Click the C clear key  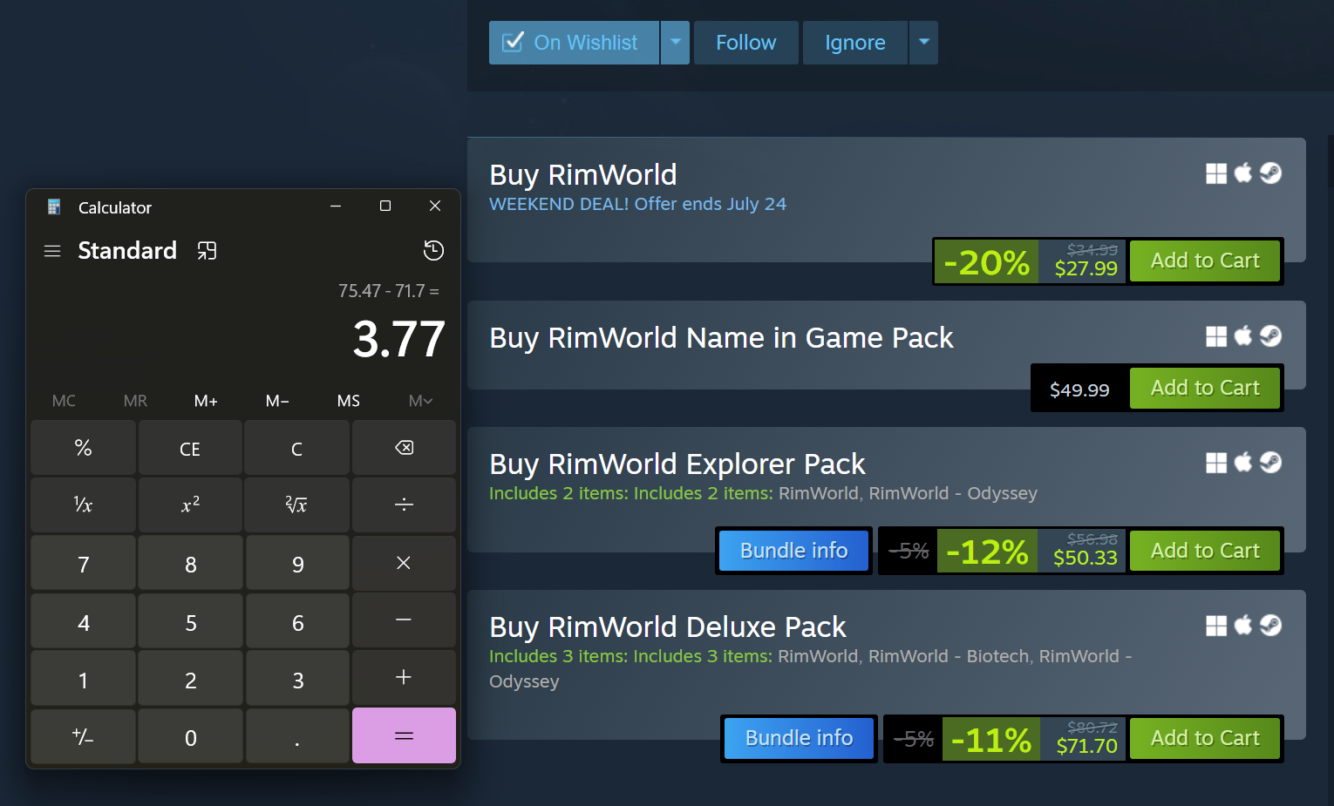click(x=296, y=448)
